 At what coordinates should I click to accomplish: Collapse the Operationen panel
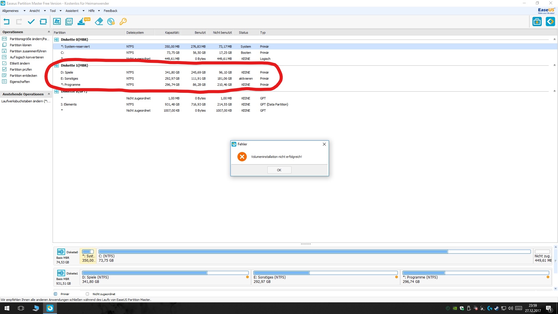click(x=49, y=32)
